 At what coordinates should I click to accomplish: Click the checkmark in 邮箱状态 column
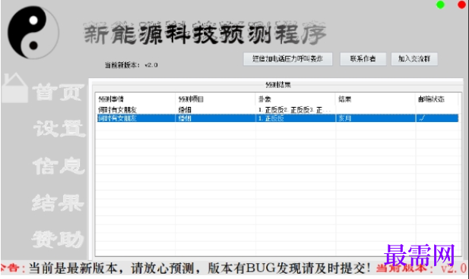pos(422,118)
